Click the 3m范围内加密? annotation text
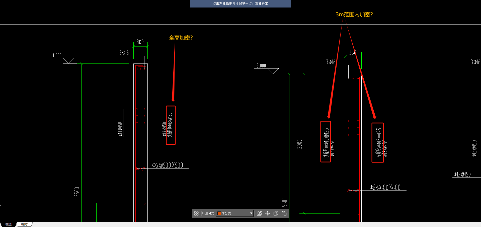 (354, 14)
